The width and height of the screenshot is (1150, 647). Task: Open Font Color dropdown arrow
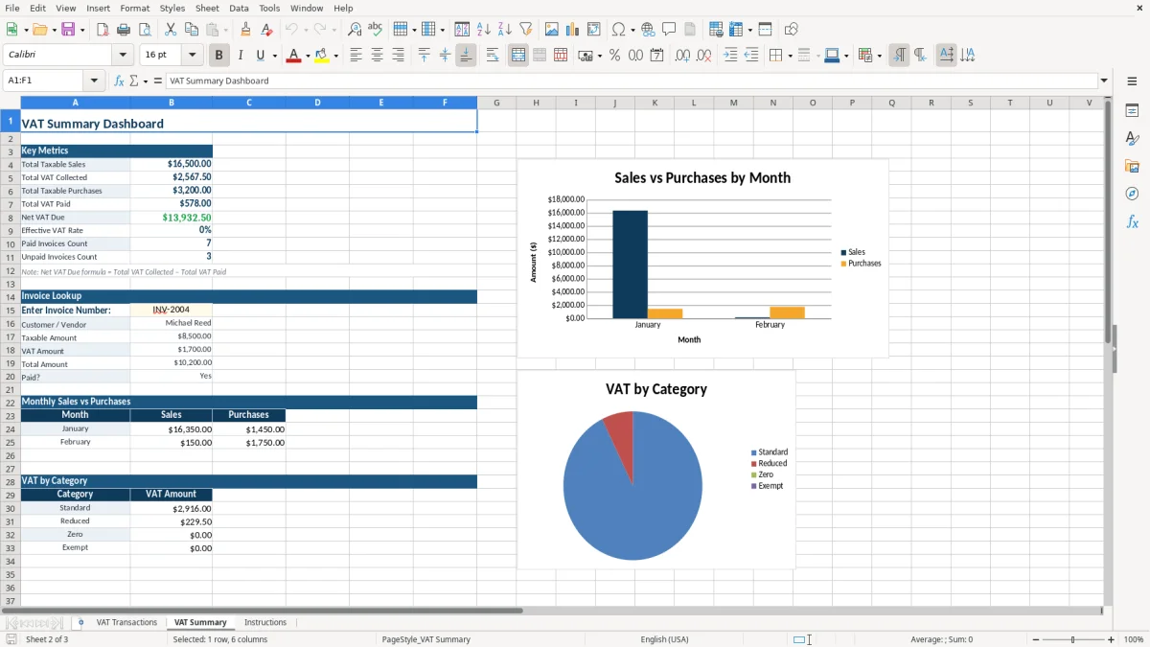coord(307,56)
